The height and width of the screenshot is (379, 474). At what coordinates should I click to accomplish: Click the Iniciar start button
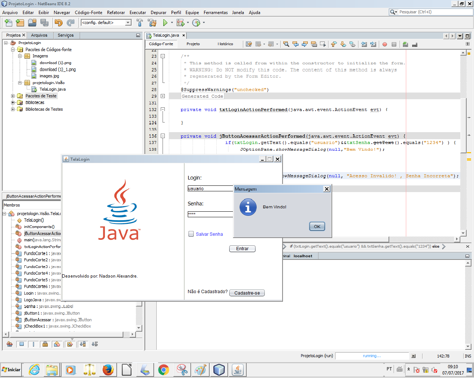click(11, 370)
